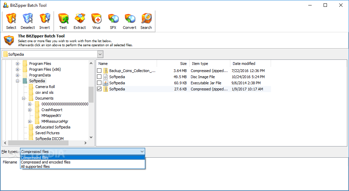The image size is (349, 191).
Task: Select the CrashReport folder label
Action: coord(52,110)
